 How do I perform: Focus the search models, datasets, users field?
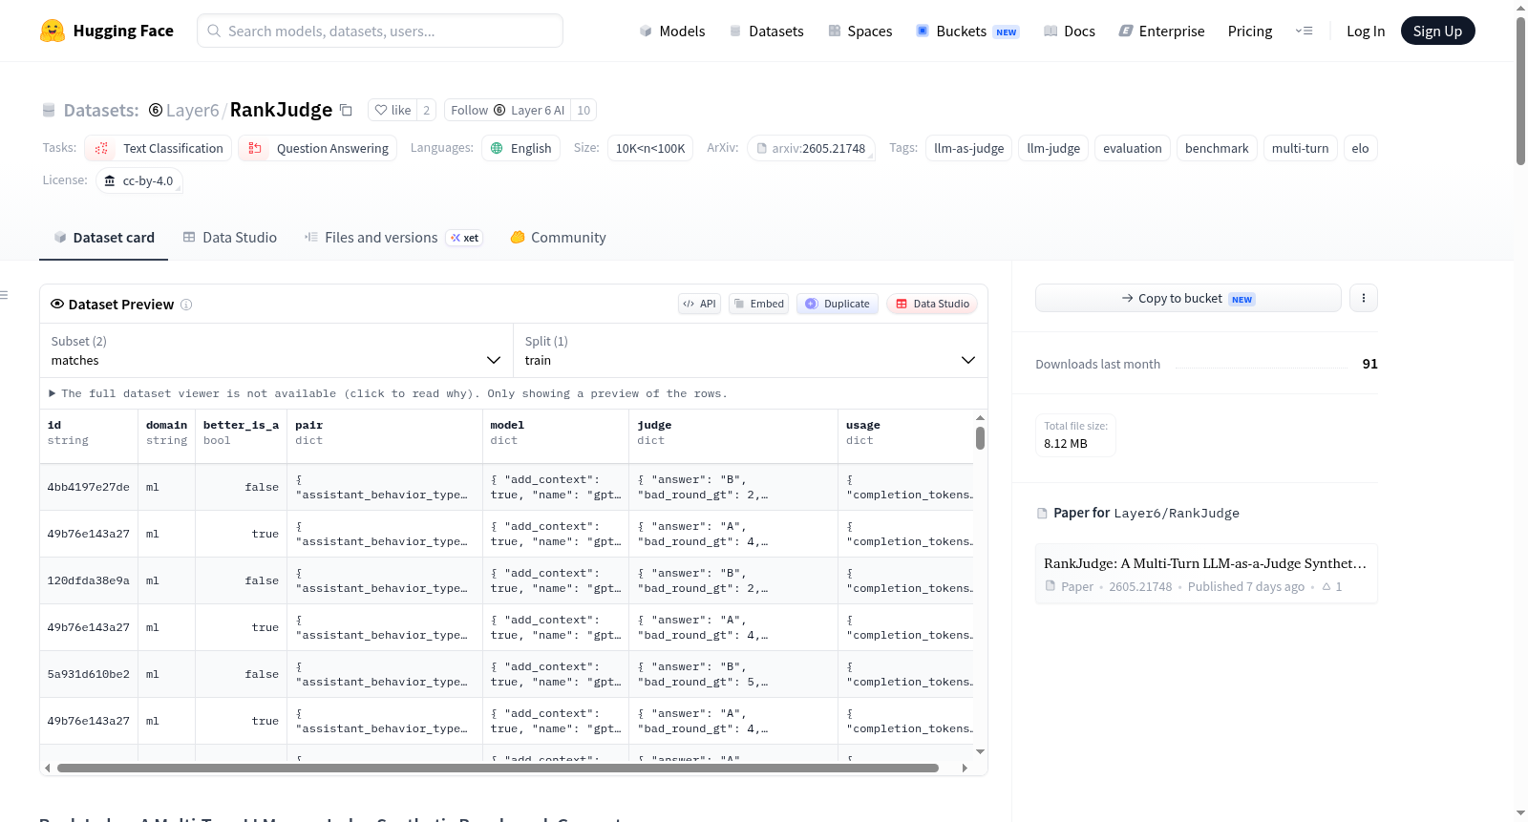tap(380, 31)
